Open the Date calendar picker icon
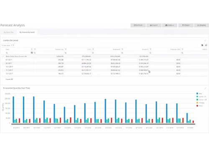This screenshot has height=157, width=209. coord(32,53)
